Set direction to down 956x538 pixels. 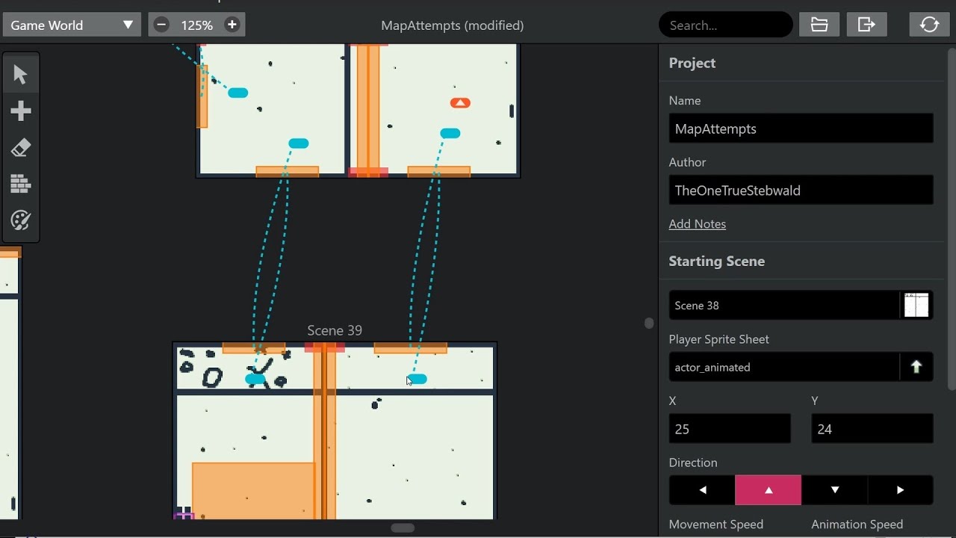(834, 490)
